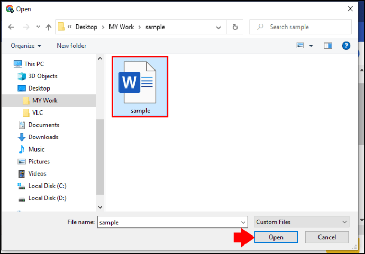Close the Open dialog window
The image size is (365, 254).
(x=350, y=9)
